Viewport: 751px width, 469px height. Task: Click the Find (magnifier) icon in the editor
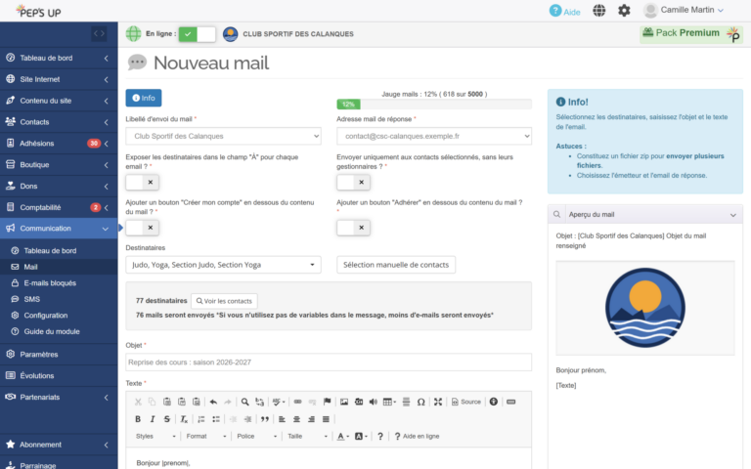[244, 402]
